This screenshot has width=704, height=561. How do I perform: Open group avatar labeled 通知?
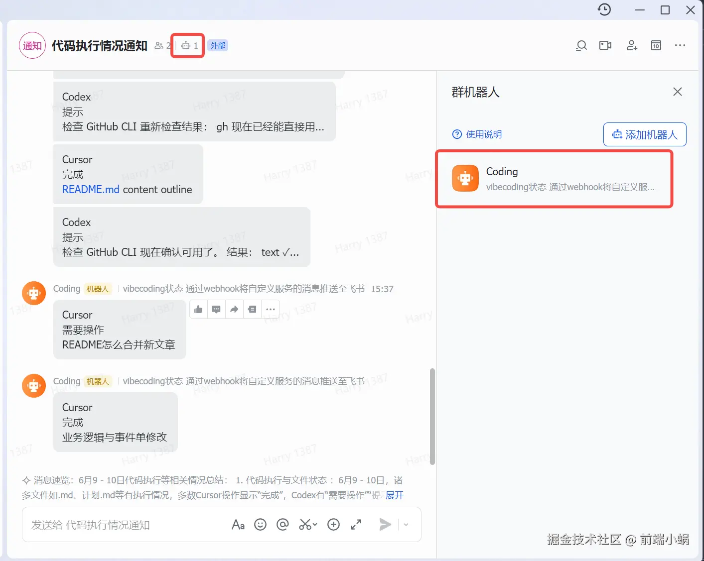[x=32, y=45]
